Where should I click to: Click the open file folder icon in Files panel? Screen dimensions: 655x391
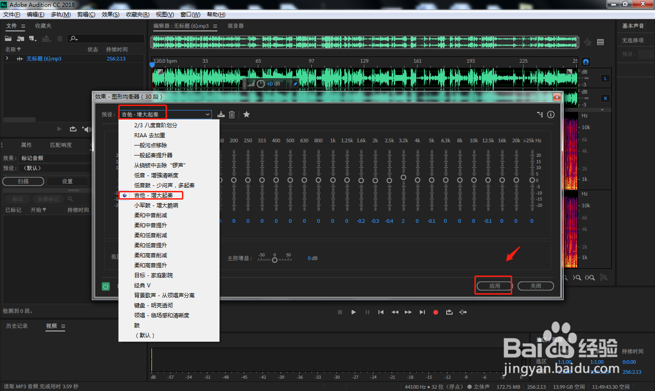(8, 39)
